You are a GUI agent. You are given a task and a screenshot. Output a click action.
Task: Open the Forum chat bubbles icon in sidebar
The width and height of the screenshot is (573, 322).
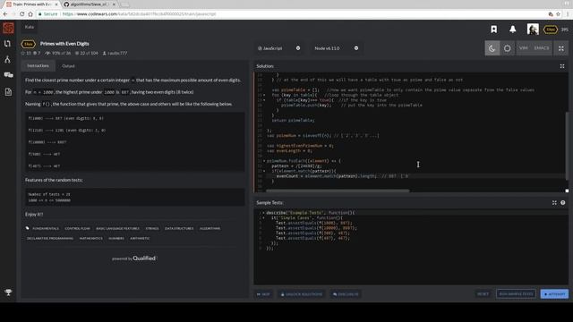click(x=8, y=75)
